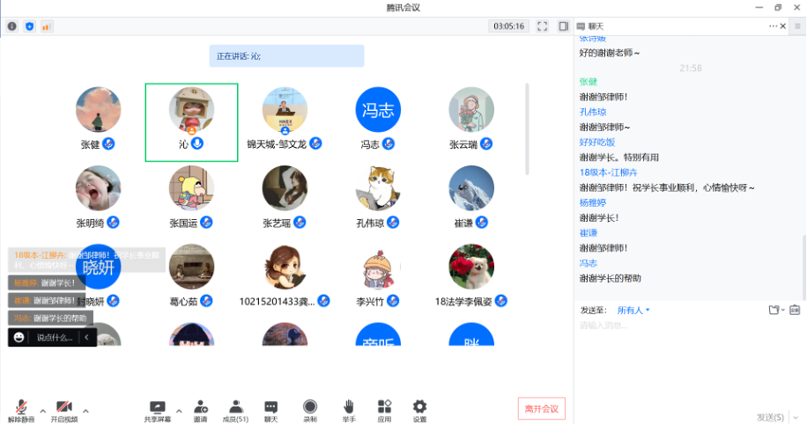Open the chat panel more options (⋯)
This screenshot has height=425, width=807.
(x=774, y=26)
